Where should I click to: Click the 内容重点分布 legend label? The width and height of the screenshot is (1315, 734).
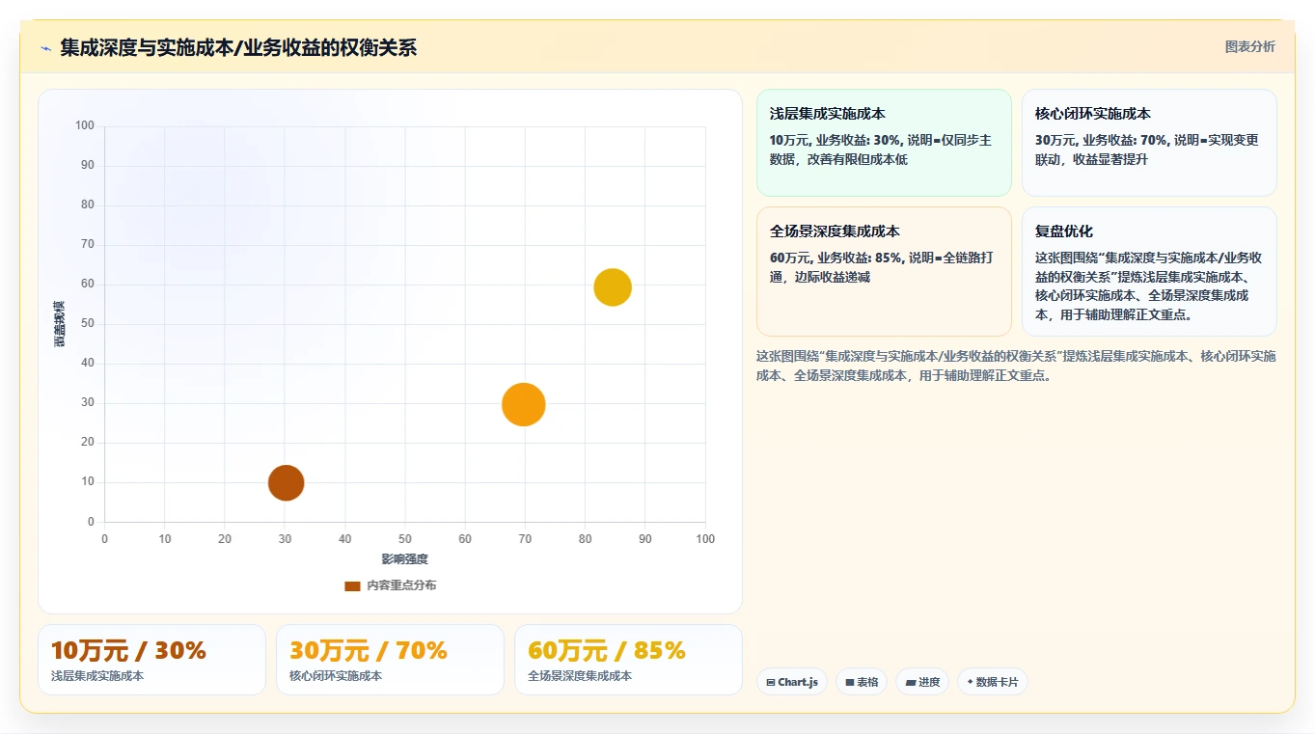point(401,585)
